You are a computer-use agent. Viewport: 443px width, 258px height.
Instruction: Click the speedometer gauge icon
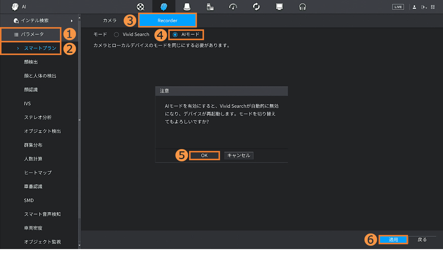[x=233, y=7]
